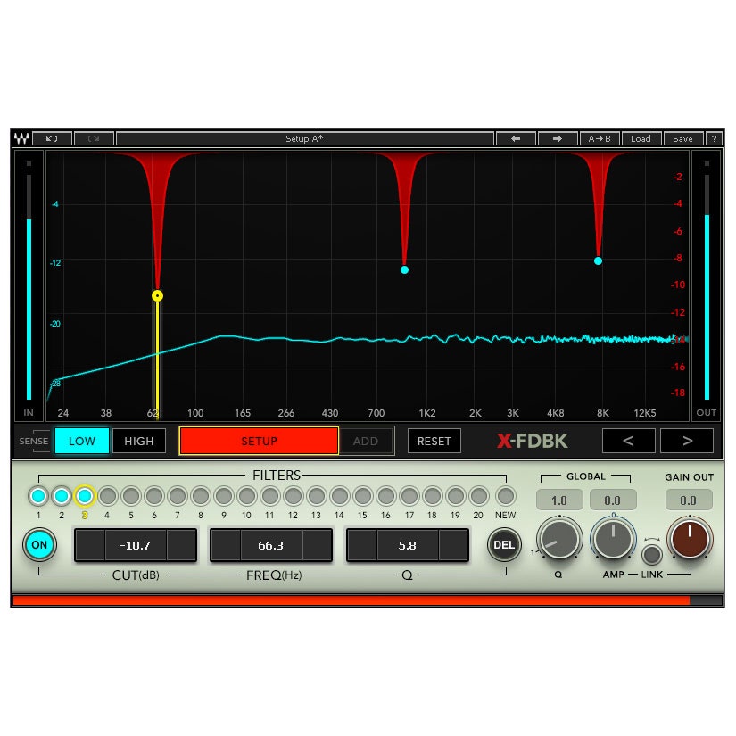Delete filter with DEL button
The image size is (736, 736).
coord(504,544)
